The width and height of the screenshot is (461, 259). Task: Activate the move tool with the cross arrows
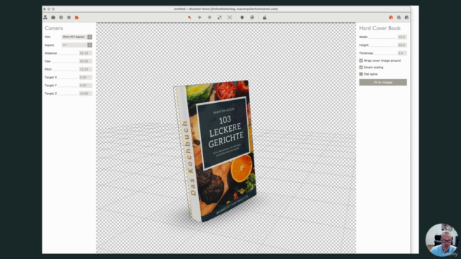(x=200, y=17)
